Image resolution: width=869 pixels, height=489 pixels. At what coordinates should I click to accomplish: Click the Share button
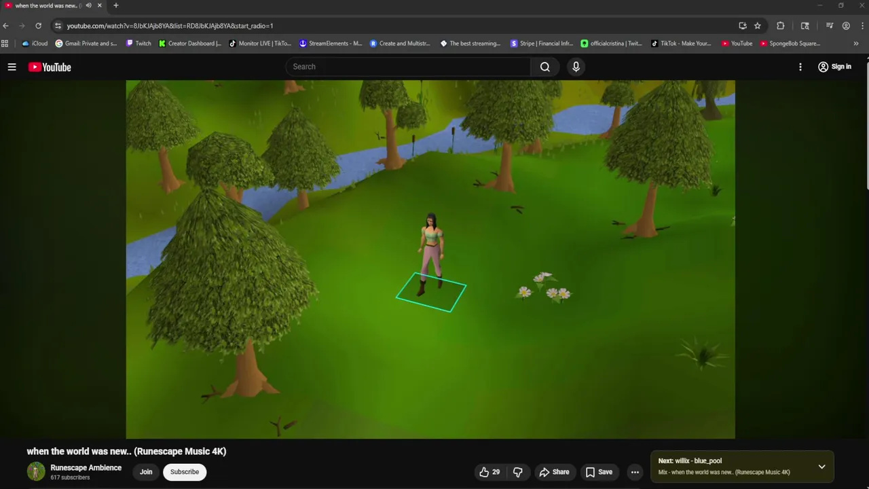(554, 472)
